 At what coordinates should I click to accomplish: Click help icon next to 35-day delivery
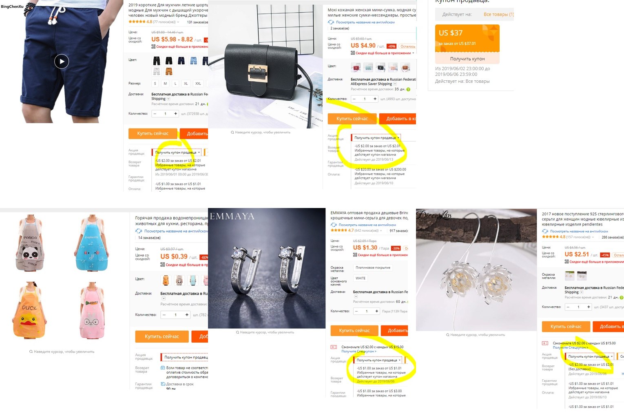(408, 89)
